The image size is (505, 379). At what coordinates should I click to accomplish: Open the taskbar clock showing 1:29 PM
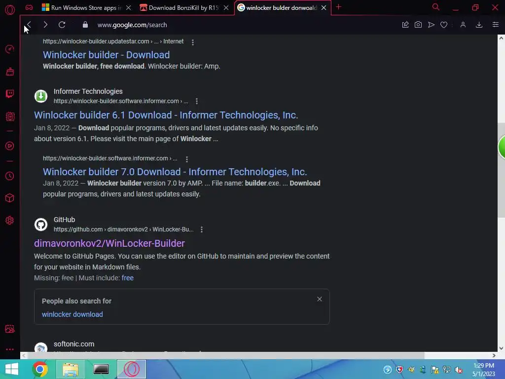[484, 370]
